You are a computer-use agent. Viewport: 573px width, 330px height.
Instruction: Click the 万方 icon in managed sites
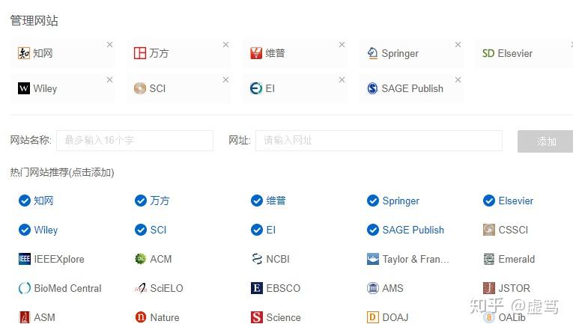click(139, 53)
